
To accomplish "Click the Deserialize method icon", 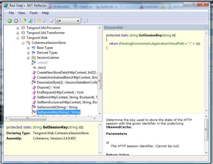I will (33, 82).
